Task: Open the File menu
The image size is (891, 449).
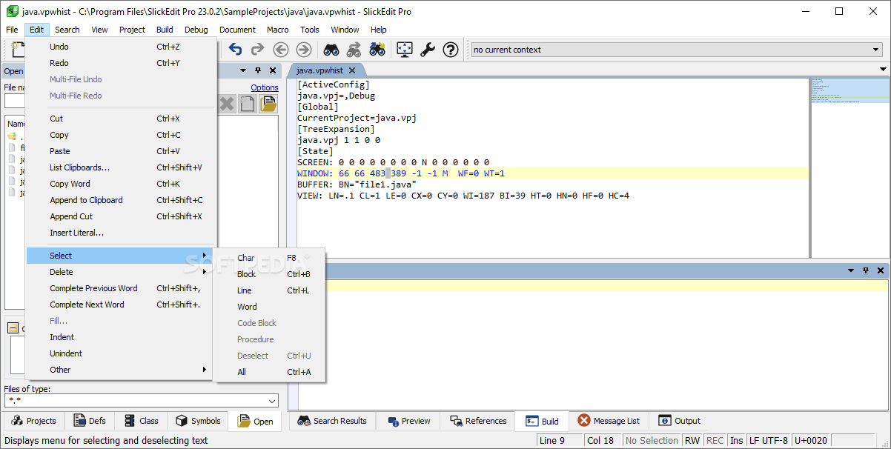Action: (x=12, y=30)
